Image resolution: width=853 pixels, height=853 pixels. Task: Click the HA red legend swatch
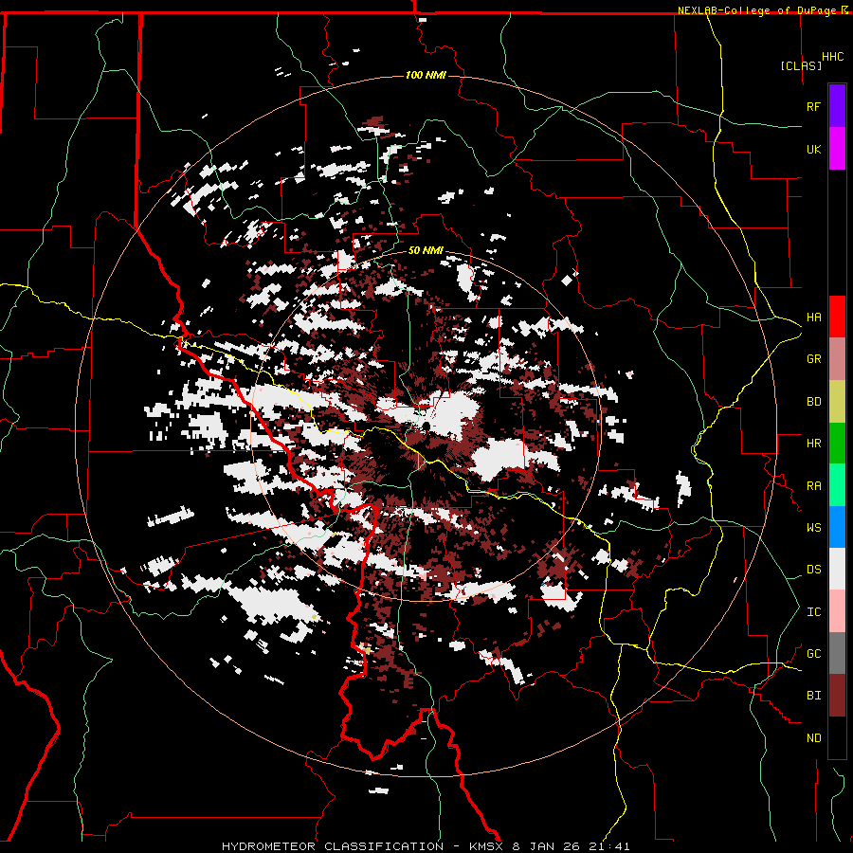(837, 317)
